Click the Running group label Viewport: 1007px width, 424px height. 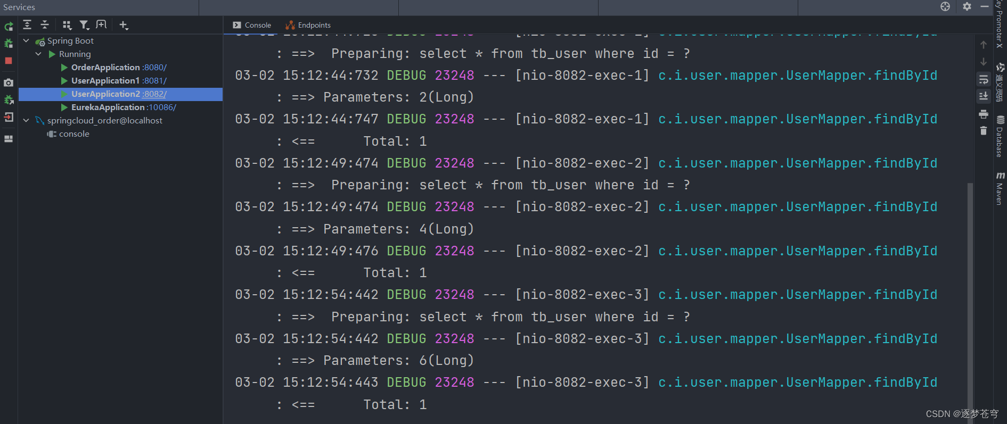tap(75, 54)
